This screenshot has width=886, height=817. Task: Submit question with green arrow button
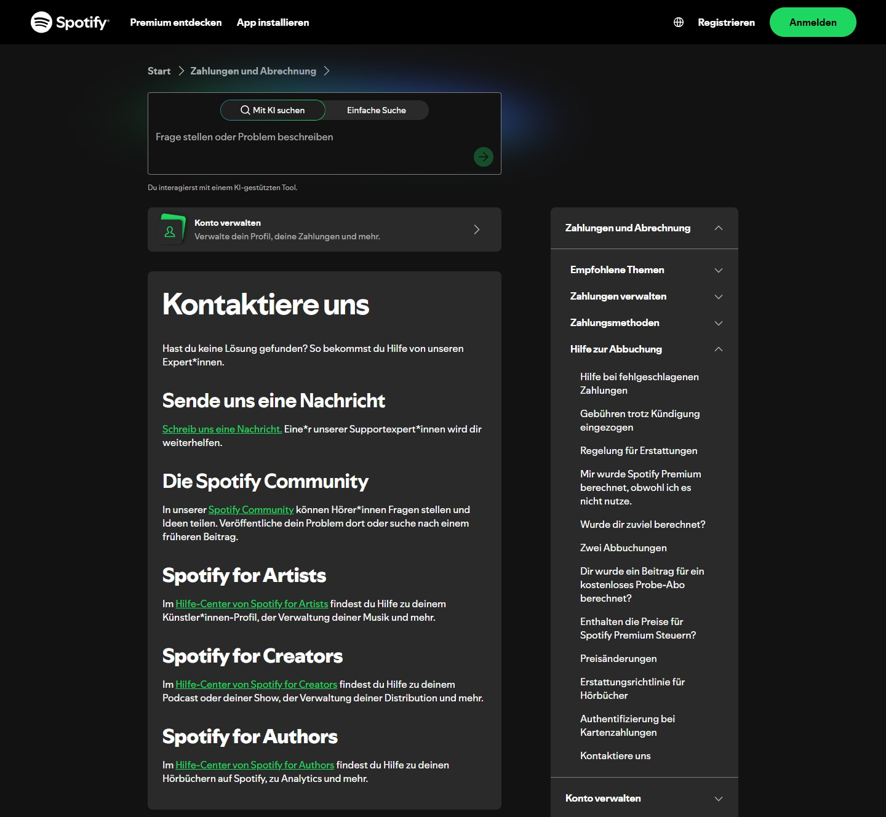[484, 157]
